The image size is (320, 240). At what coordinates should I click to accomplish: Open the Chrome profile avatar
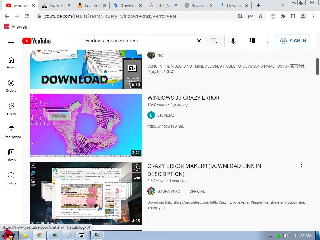click(x=303, y=16)
